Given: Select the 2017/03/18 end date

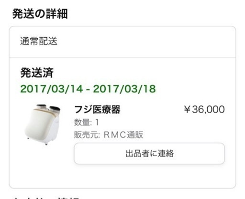Looking at the screenshot, I should click(124, 89).
